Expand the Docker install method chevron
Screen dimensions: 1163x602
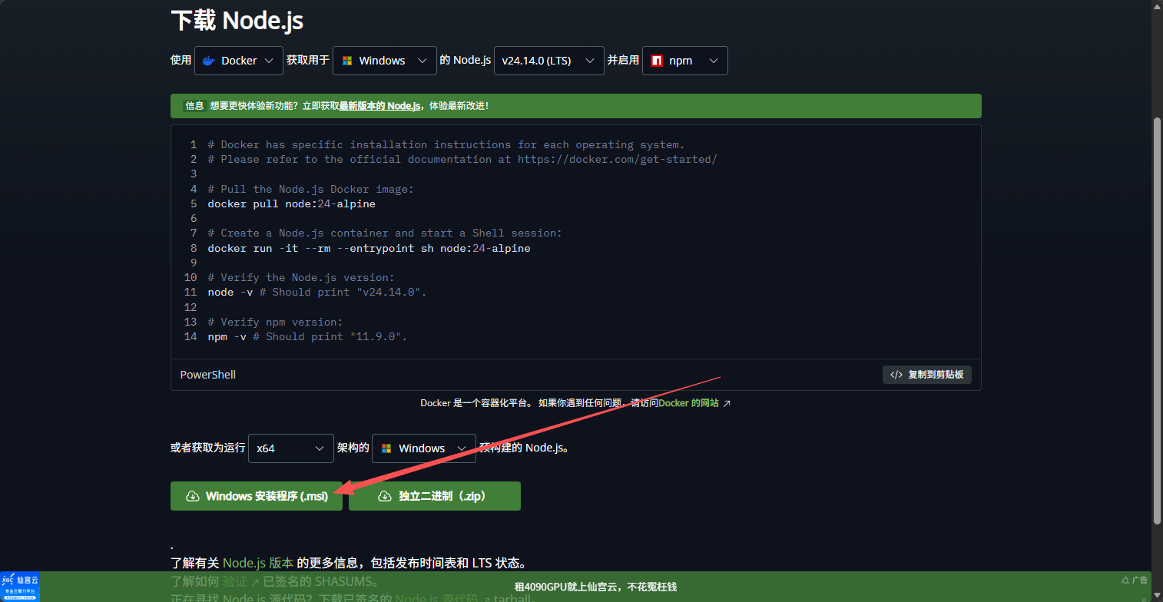click(268, 61)
